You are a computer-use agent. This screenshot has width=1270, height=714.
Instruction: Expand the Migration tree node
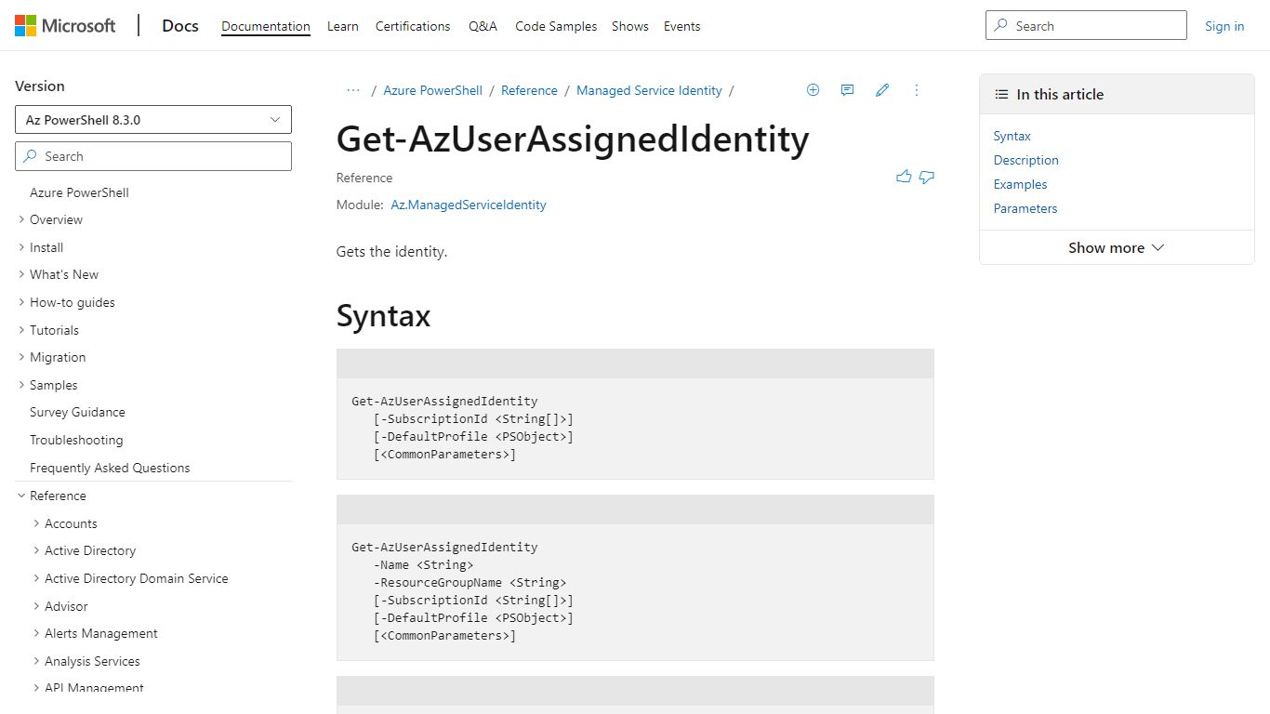click(21, 357)
